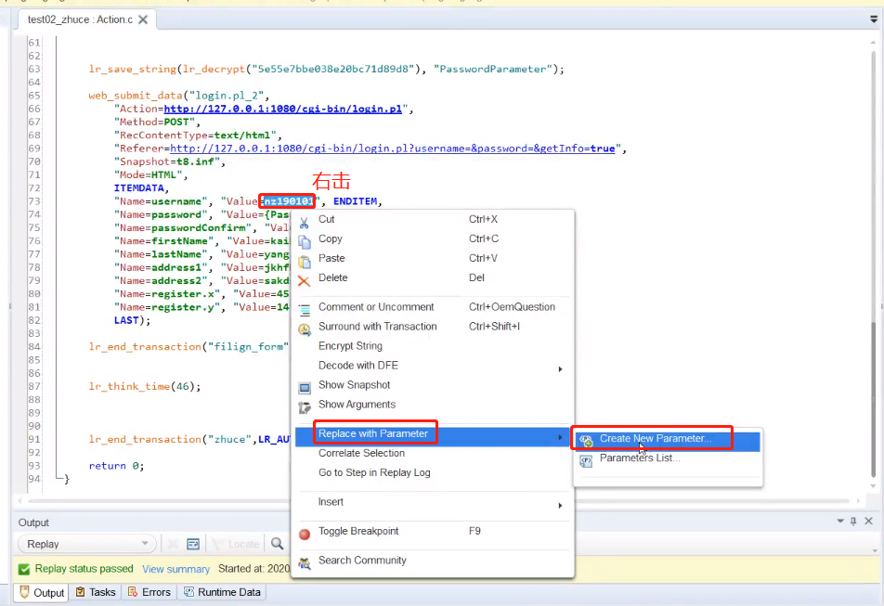Click the Referer URL link on line 69

[x=393, y=148]
